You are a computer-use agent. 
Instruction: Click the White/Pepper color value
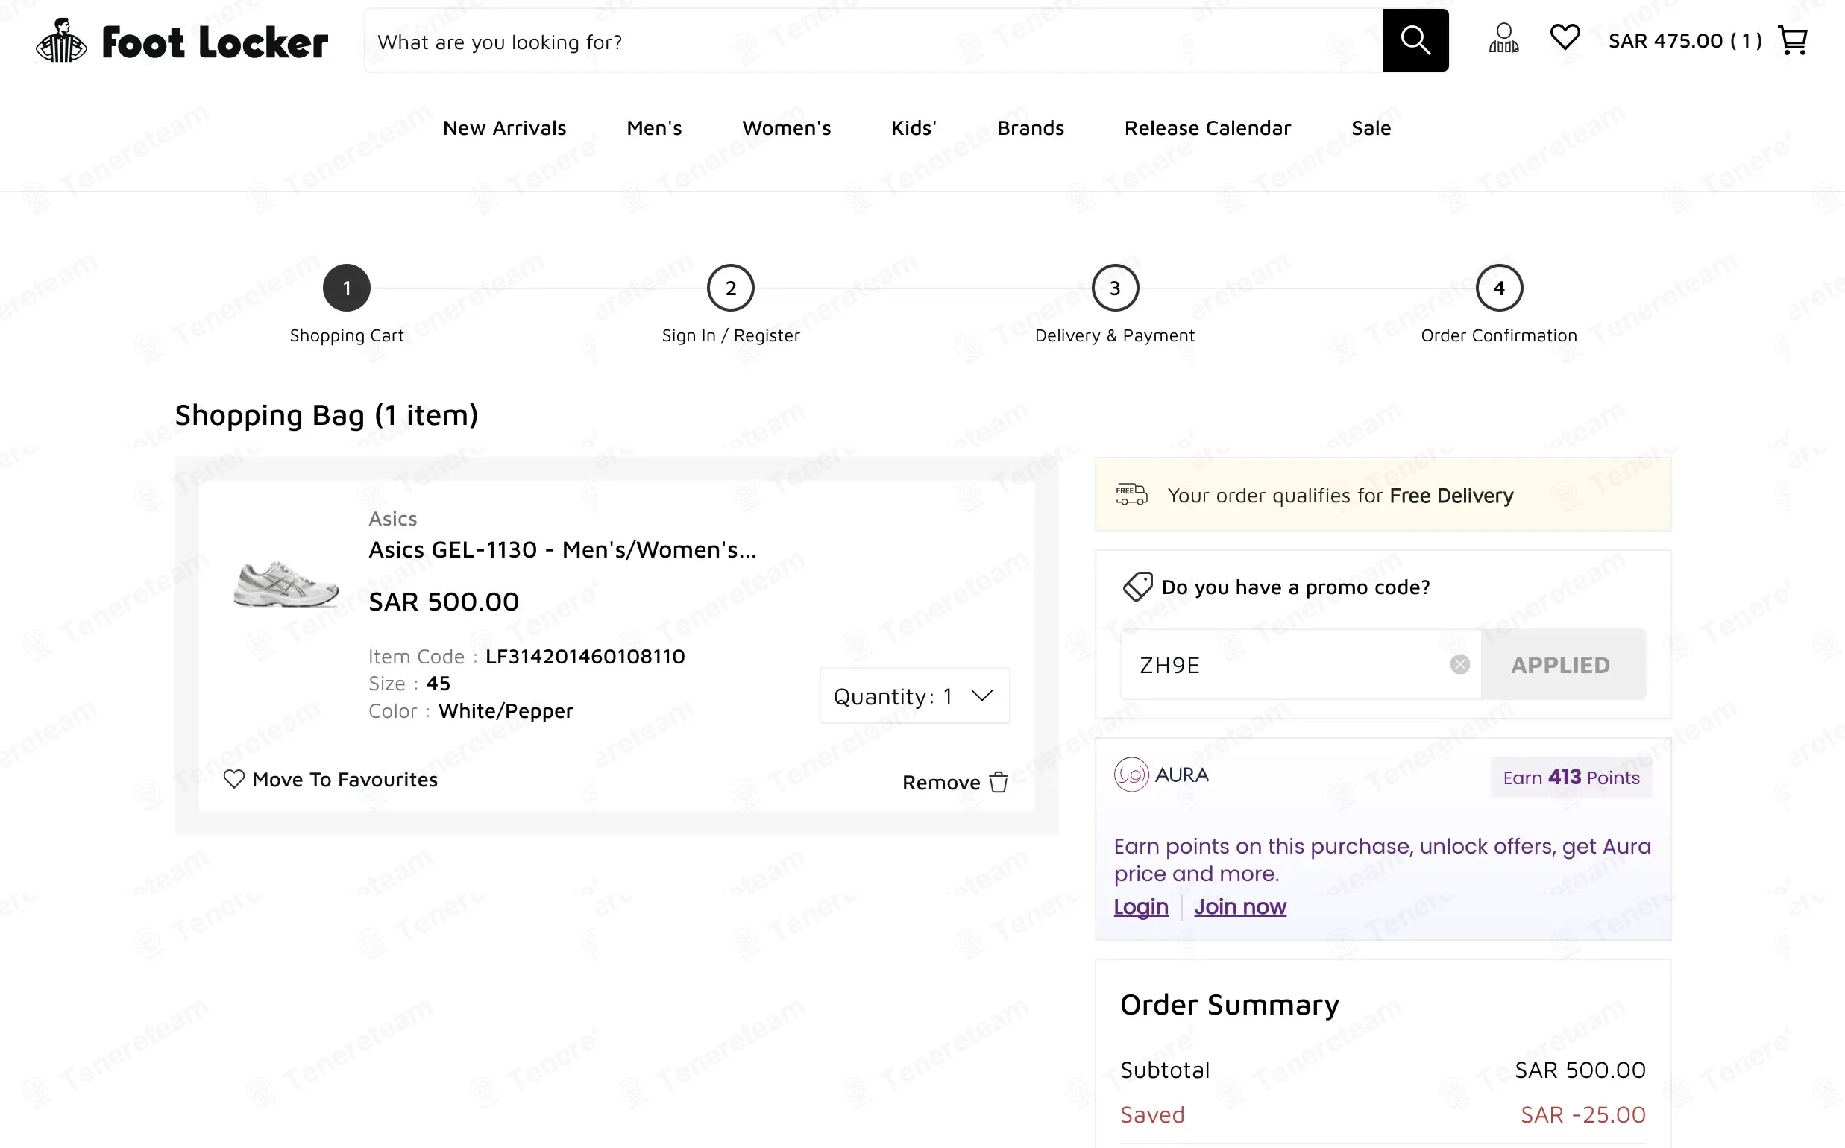pos(506,710)
